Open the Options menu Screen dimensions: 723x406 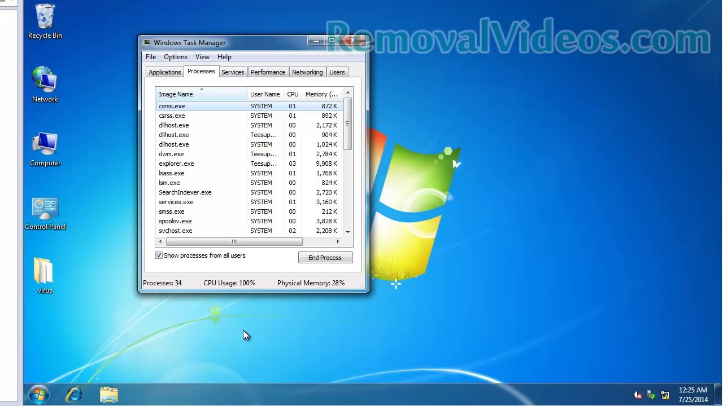(x=176, y=57)
